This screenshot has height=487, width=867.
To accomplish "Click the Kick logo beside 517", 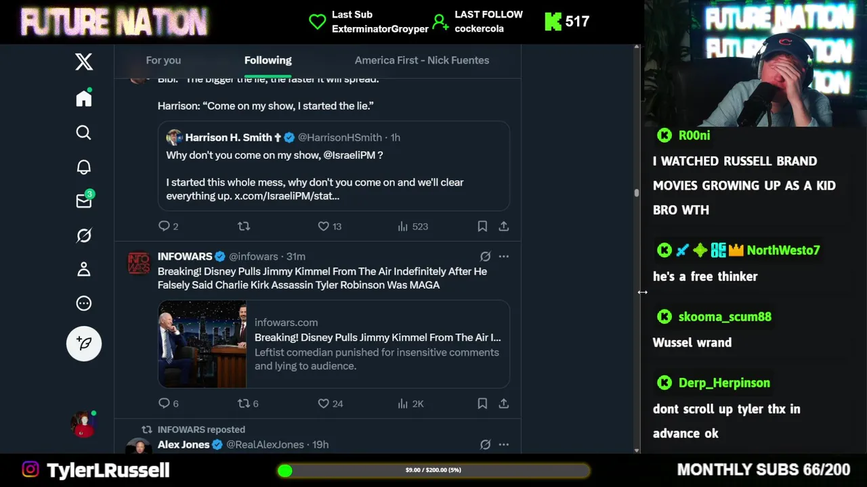I will click(553, 21).
